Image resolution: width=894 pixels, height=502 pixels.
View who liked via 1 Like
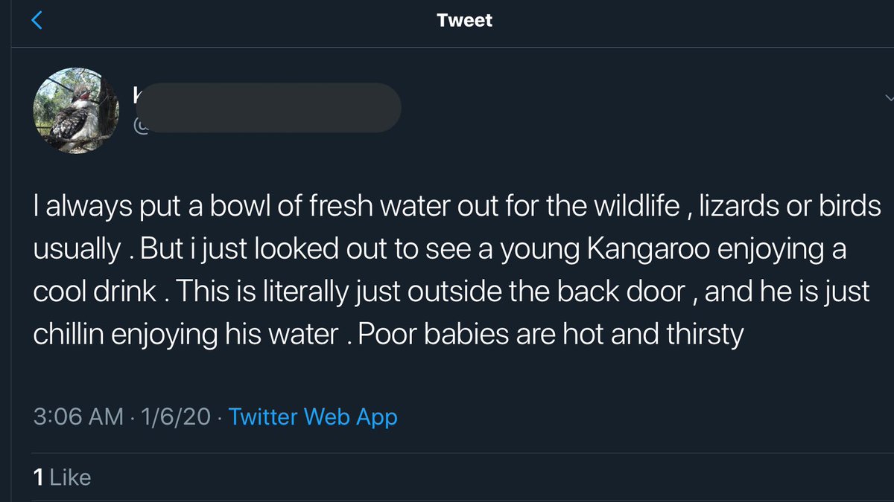tap(62, 477)
